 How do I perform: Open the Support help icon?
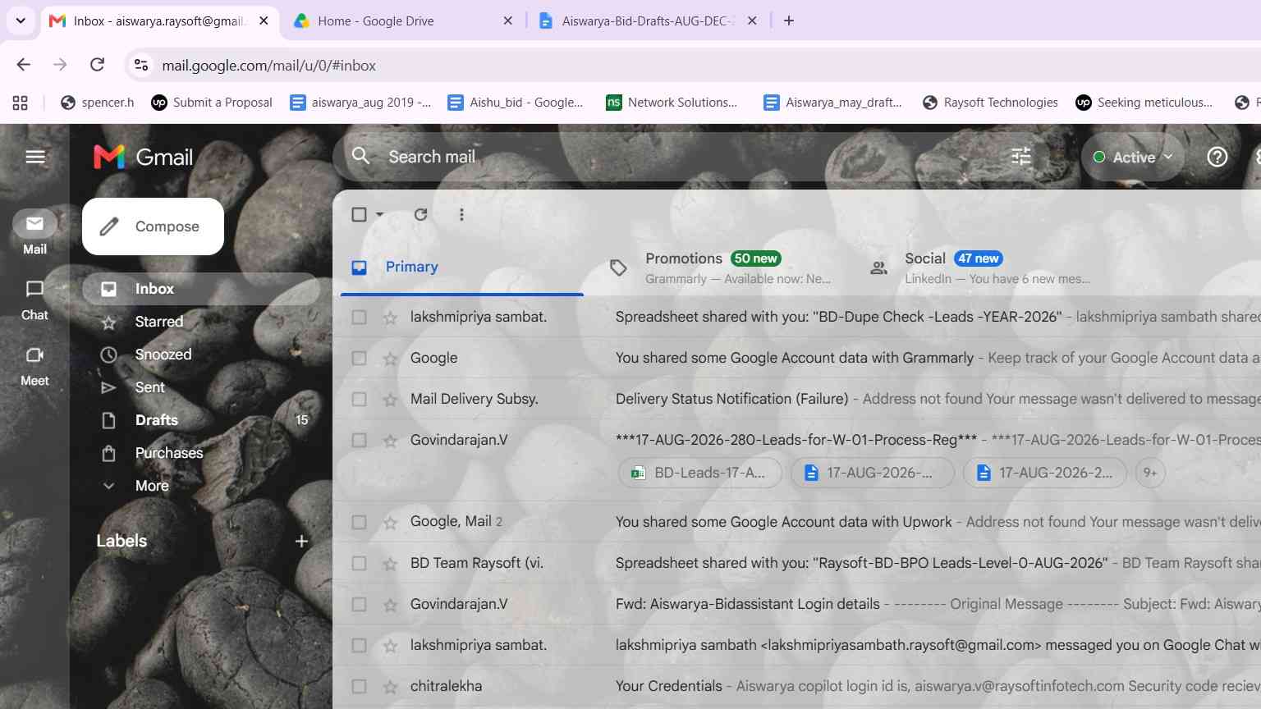click(1217, 157)
